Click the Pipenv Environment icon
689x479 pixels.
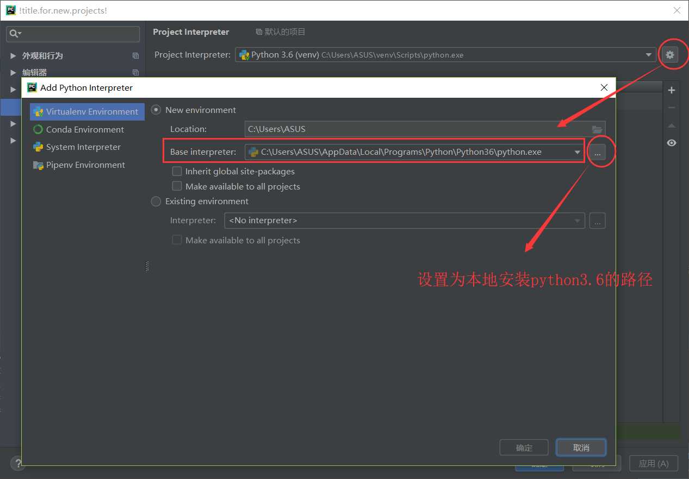pyautogui.click(x=38, y=165)
